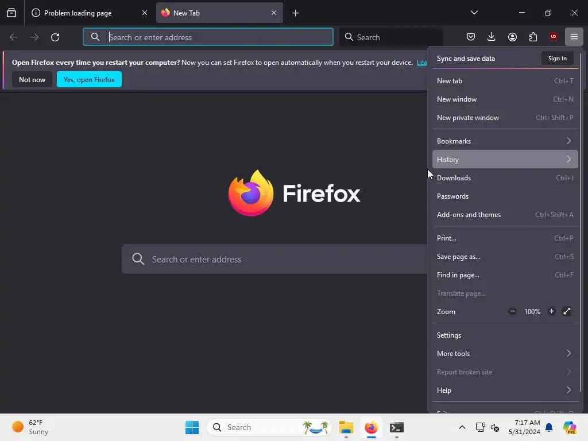Click the Sign In button
This screenshot has width=588, height=441.
(557, 58)
